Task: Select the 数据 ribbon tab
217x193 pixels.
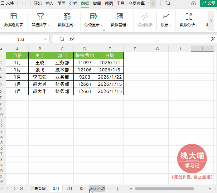Action: tap(85, 3)
